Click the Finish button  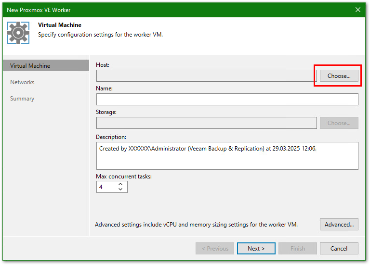(x=297, y=249)
